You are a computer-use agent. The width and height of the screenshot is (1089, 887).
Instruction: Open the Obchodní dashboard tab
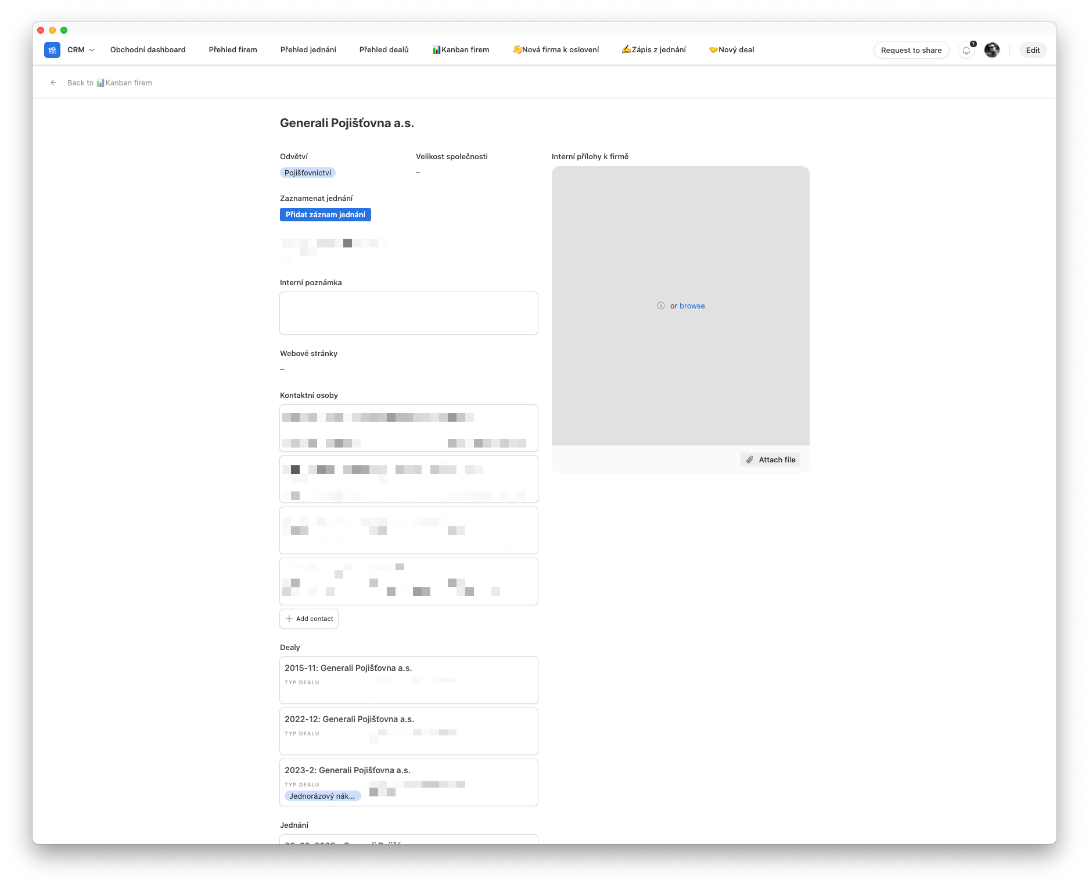(148, 50)
